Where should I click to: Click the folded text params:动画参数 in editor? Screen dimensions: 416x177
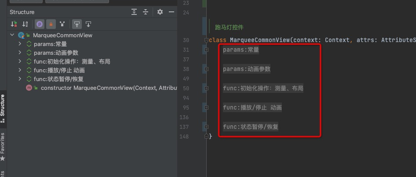[x=247, y=69]
